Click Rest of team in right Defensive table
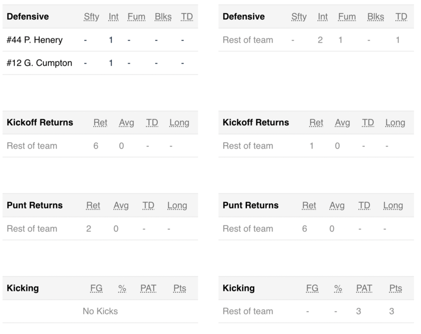Viewport: 421px width, 334px height. [x=248, y=40]
